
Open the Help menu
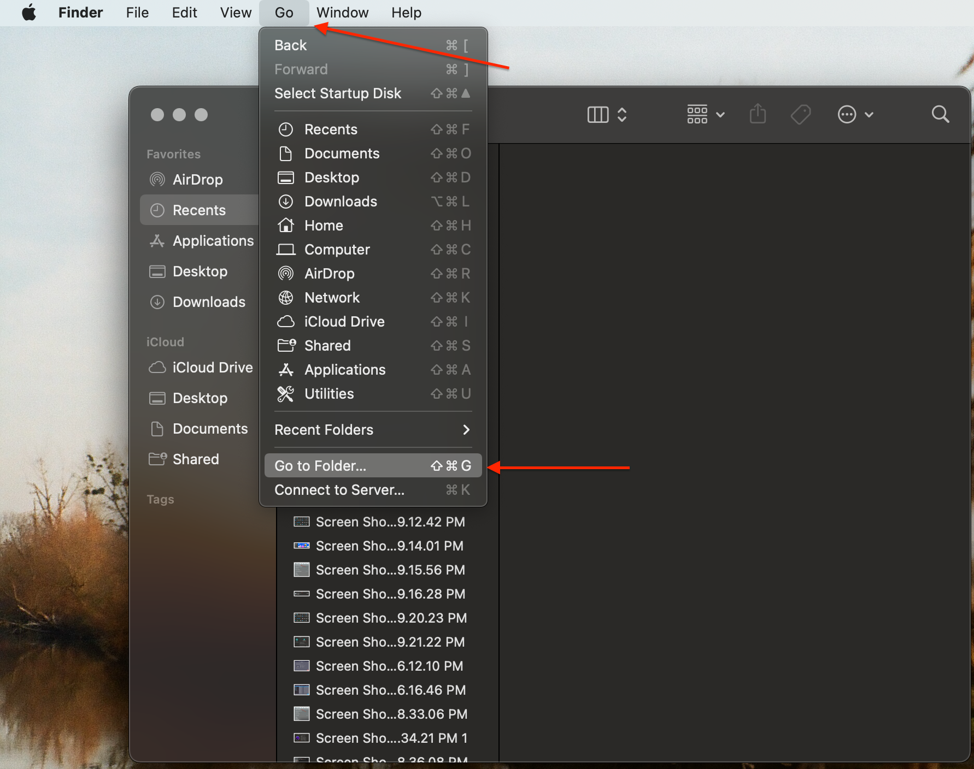click(406, 13)
